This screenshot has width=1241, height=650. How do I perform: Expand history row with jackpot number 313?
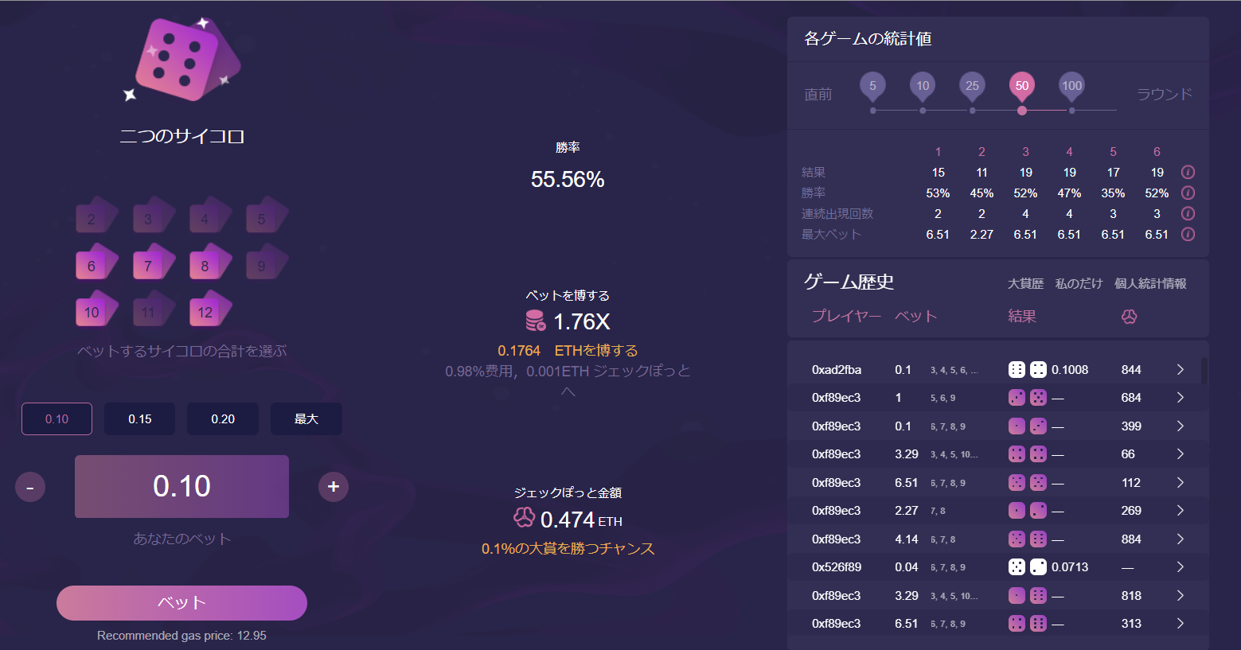click(x=1180, y=624)
